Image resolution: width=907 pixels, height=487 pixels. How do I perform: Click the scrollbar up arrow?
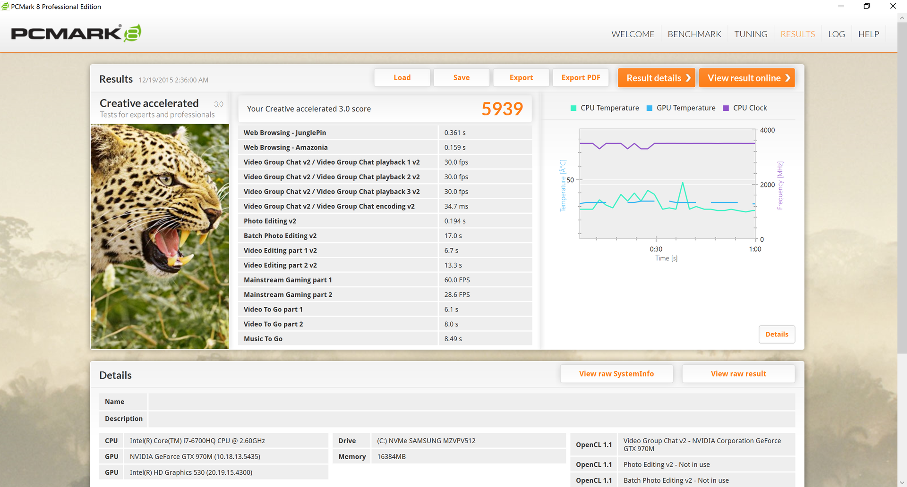click(902, 18)
